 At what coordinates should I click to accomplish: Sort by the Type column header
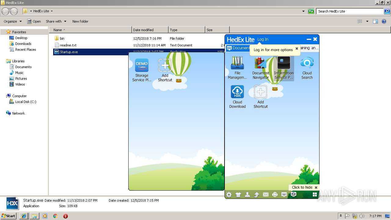187,30
